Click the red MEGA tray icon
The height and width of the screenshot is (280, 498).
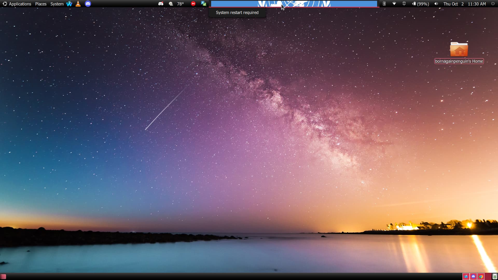(193, 4)
